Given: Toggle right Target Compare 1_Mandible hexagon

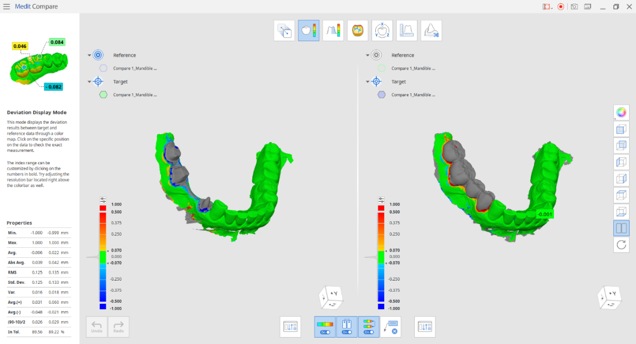Looking at the screenshot, I should [x=381, y=95].
